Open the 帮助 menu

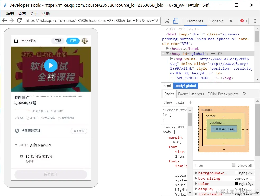(46, 13)
